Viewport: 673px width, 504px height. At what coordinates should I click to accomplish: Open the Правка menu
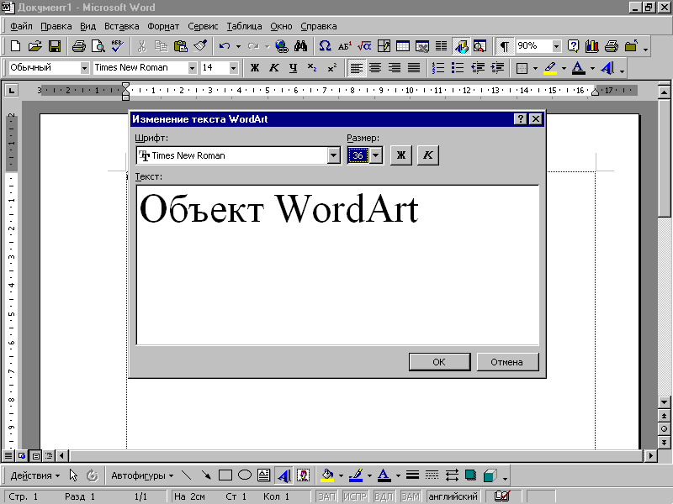pos(56,26)
